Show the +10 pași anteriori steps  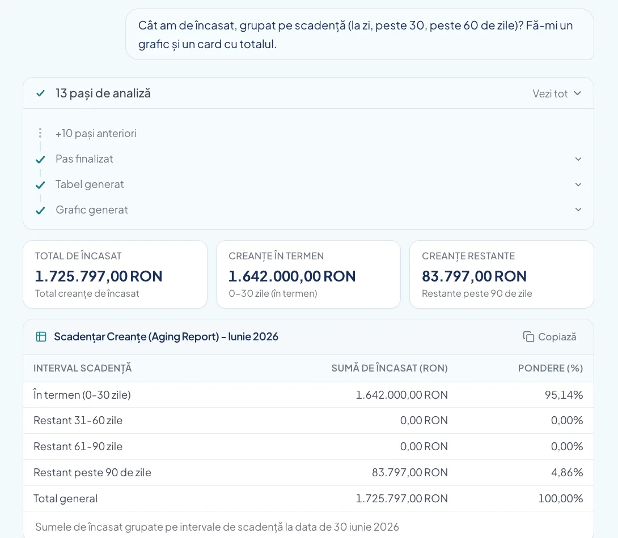(x=96, y=134)
